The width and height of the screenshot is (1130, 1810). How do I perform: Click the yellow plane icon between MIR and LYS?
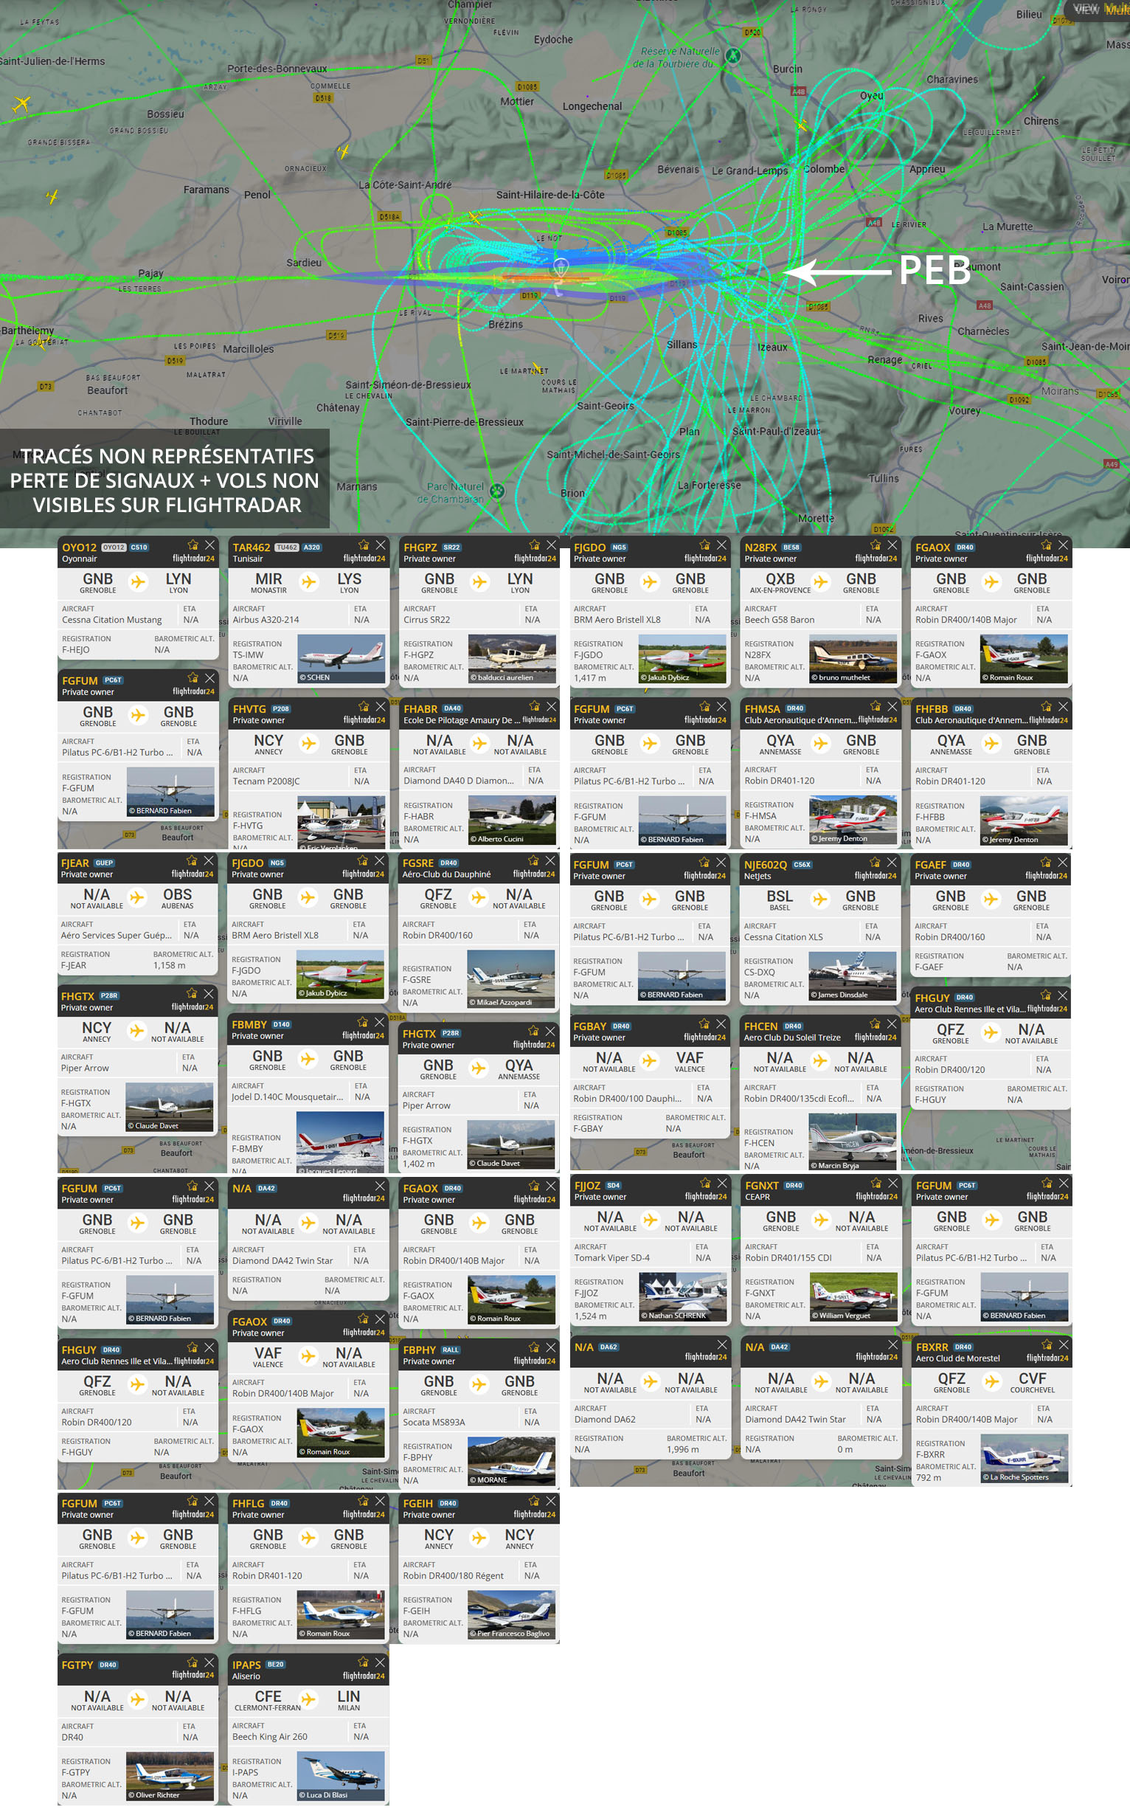pos(308,581)
